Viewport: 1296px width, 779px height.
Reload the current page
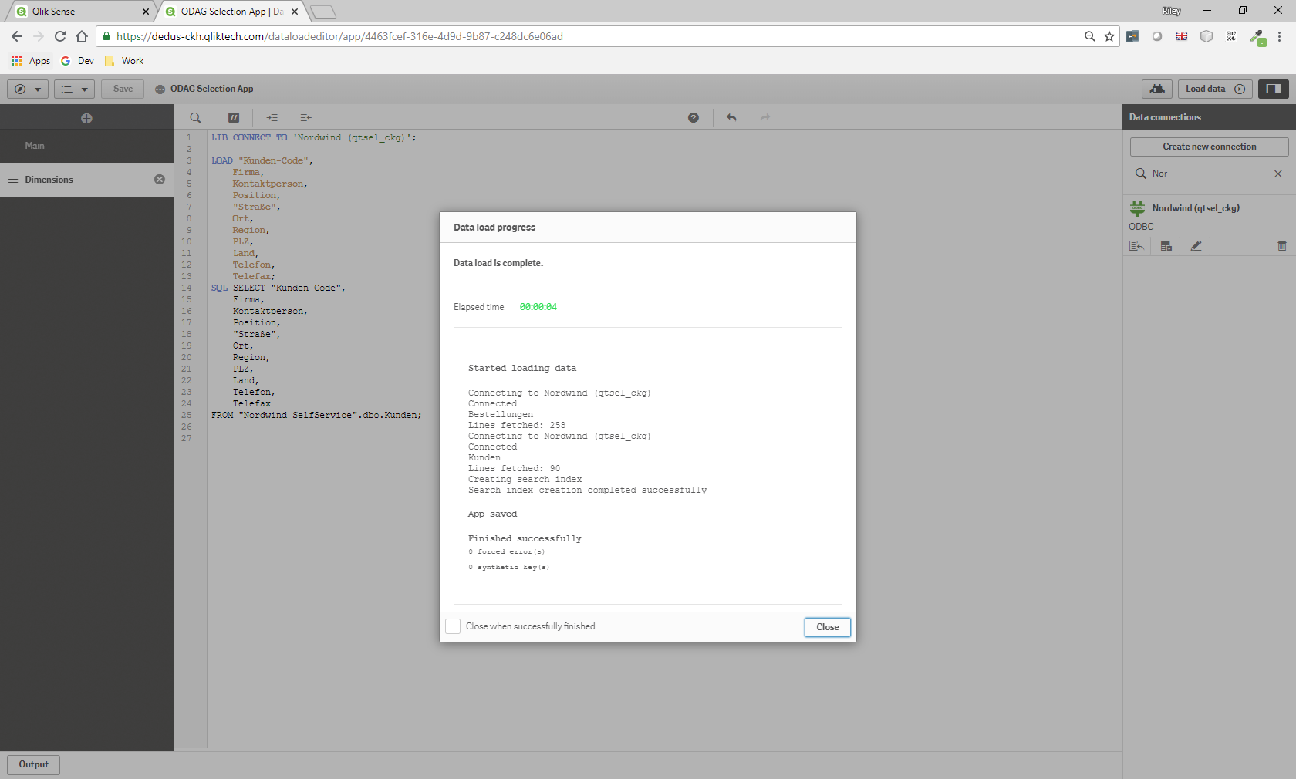(60, 36)
